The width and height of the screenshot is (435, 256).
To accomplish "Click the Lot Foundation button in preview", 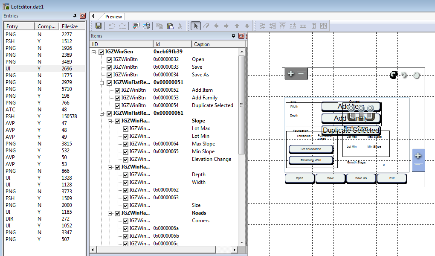I will [311, 149].
